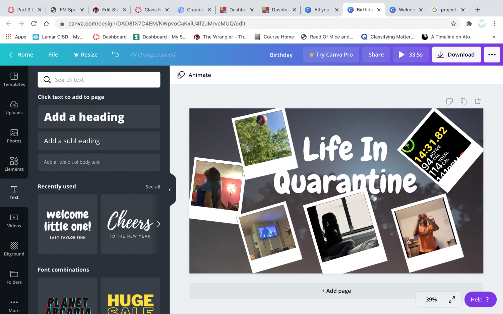Screen dimensions: 503x314
Task: Click the Animate button
Action: click(x=194, y=75)
